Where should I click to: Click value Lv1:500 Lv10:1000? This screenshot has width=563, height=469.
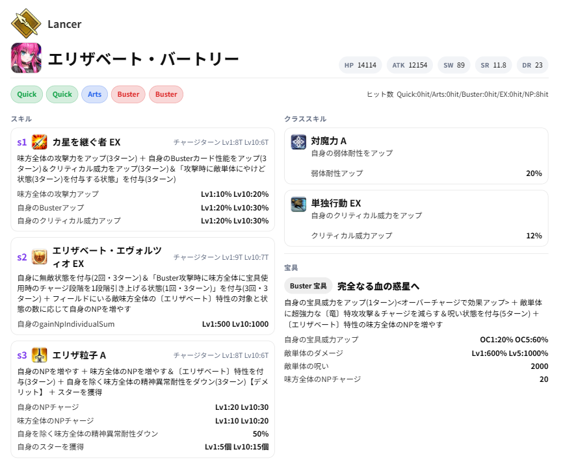point(235,324)
